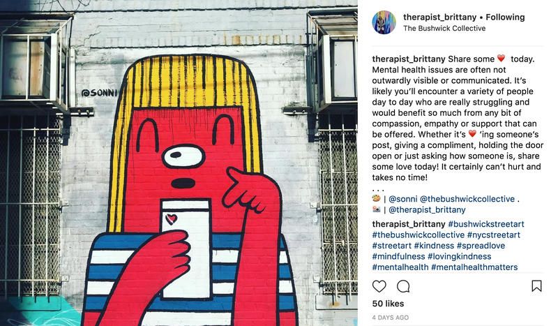Click the mural photo of the post
The image size is (558, 326).
(x=179, y=163)
